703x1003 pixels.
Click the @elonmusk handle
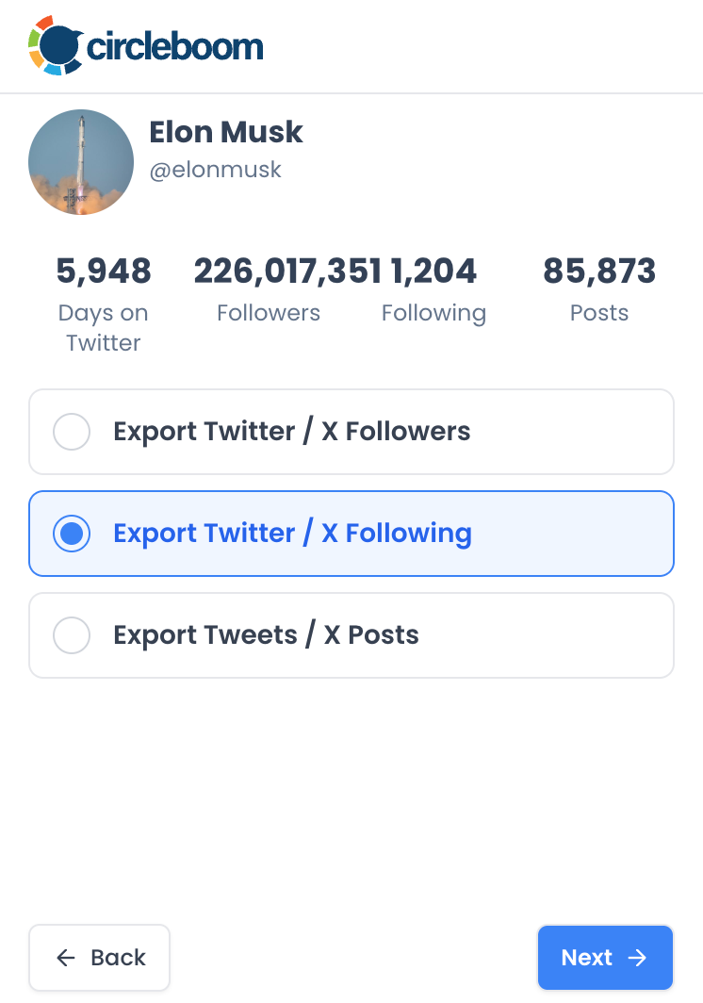pyautogui.click(x=216, y=170)
